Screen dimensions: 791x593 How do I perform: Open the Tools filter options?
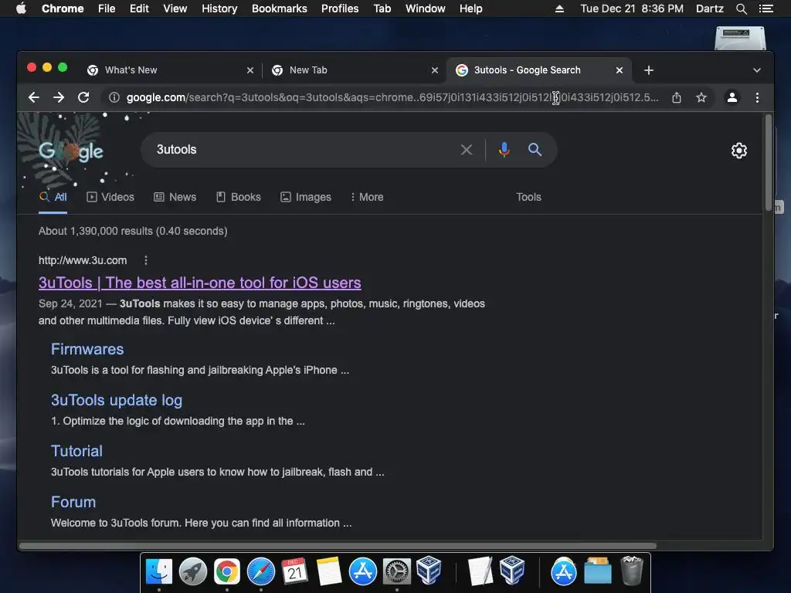click(x=528, y=197)
